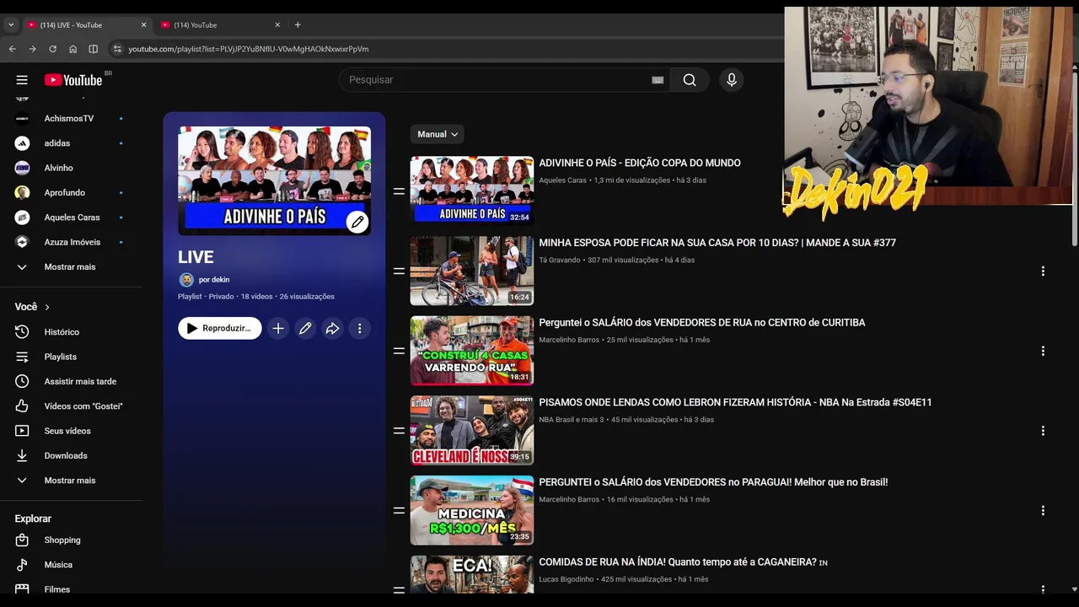Close the second YouTube tab
This screenshot has height=607, width=1079.
point(277,25)
